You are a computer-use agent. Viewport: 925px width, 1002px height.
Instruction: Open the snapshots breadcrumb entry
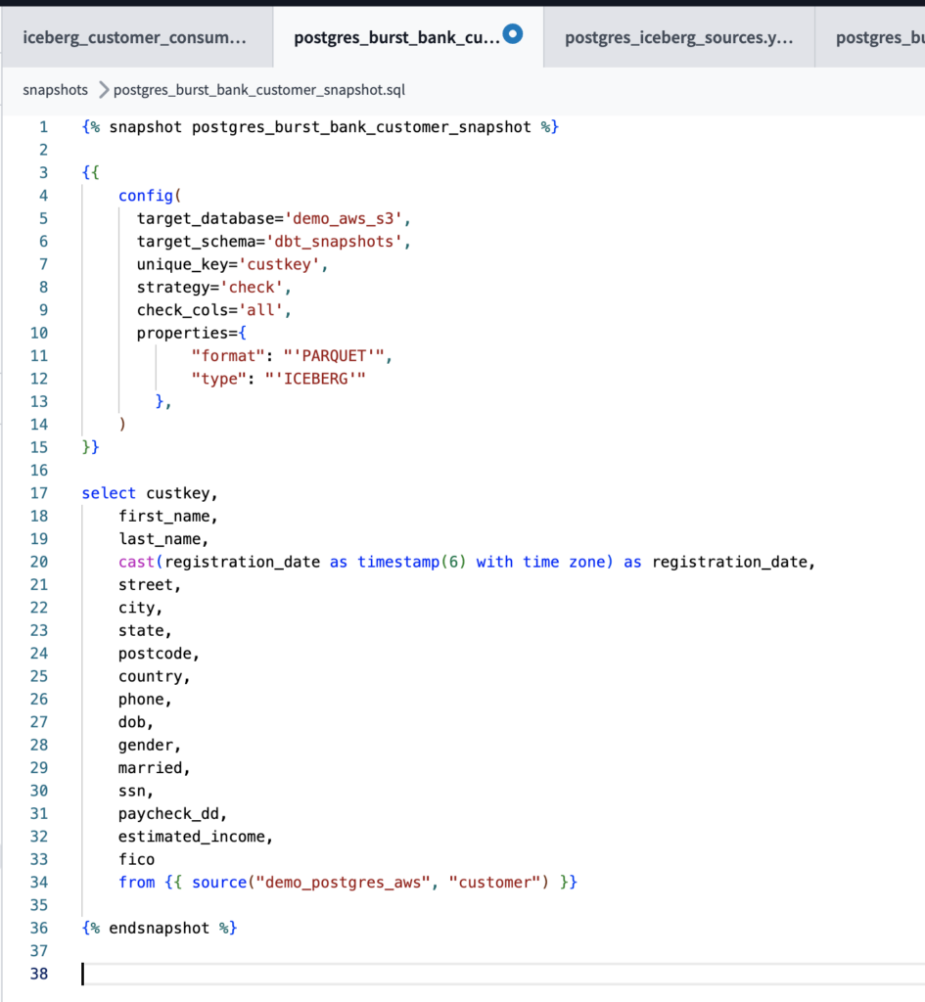tap(54, 90)
